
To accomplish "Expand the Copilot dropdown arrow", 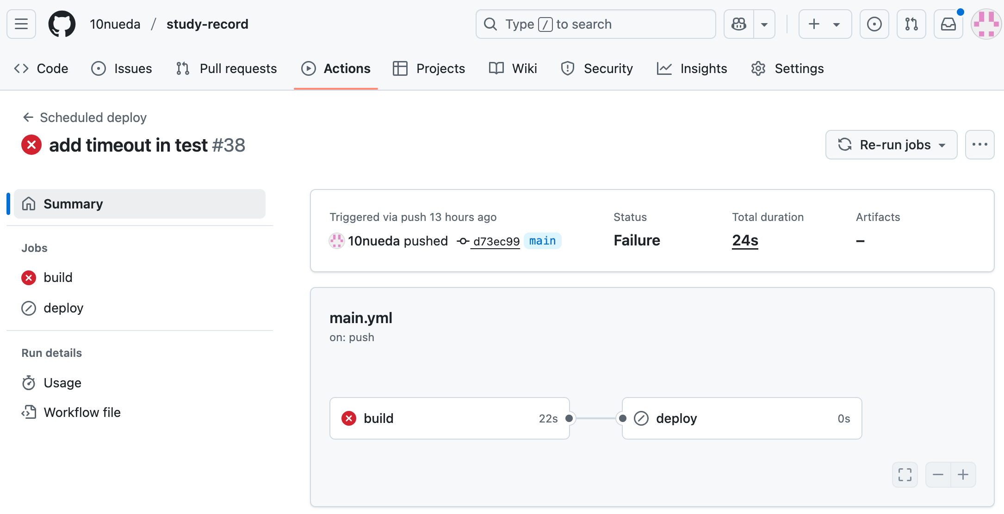I will (764, 24).
